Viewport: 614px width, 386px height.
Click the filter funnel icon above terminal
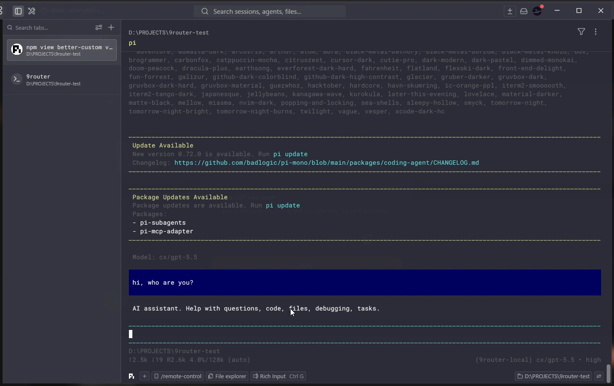tap(581, 31)
